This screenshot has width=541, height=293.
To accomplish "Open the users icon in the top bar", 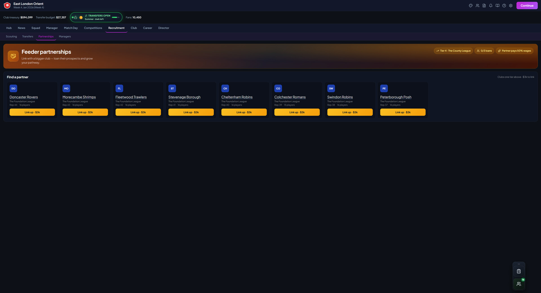I will pos(477,6).
